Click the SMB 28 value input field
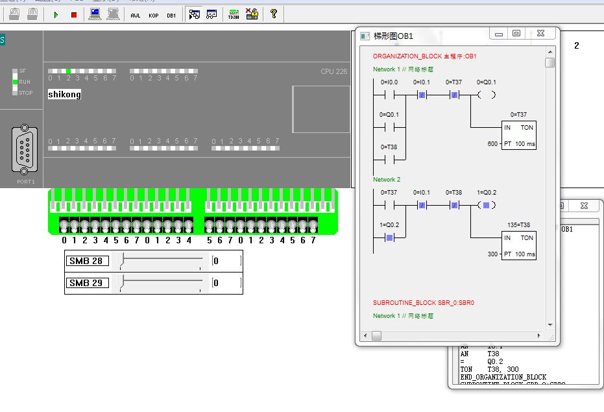Image resolution: width=604 pixels, height=412 pixels. tap(226, 261)
